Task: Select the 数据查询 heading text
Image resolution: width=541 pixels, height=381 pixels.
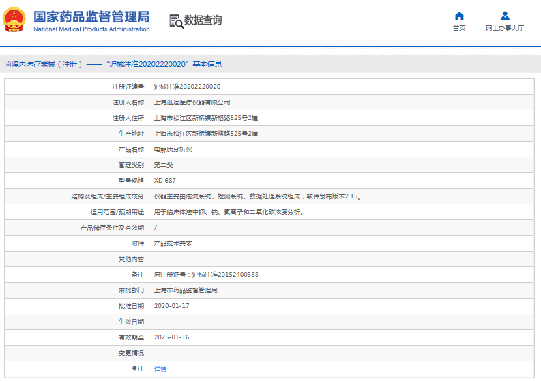Action: [x=203, y=20]
